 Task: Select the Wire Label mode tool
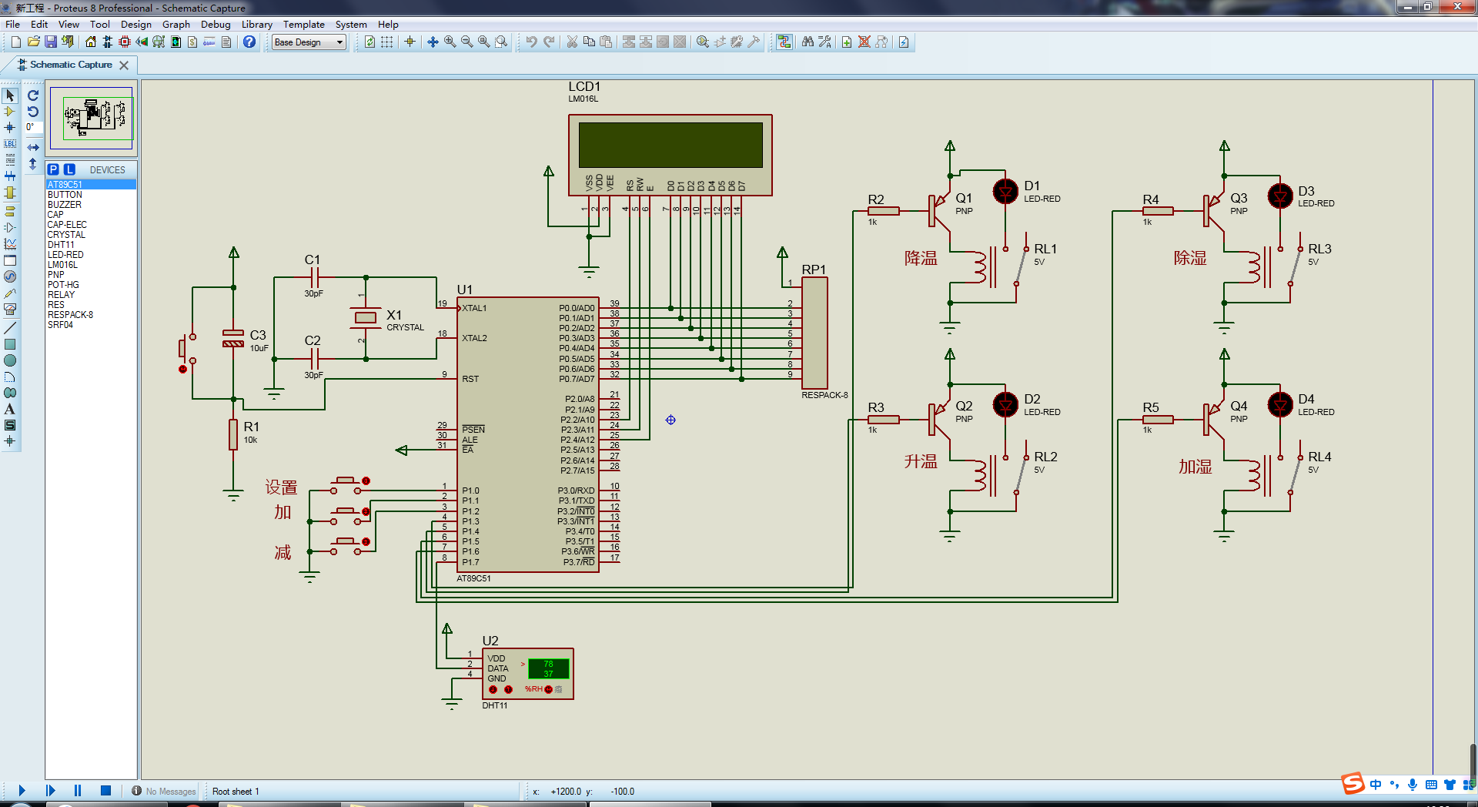tap(10, 144)
